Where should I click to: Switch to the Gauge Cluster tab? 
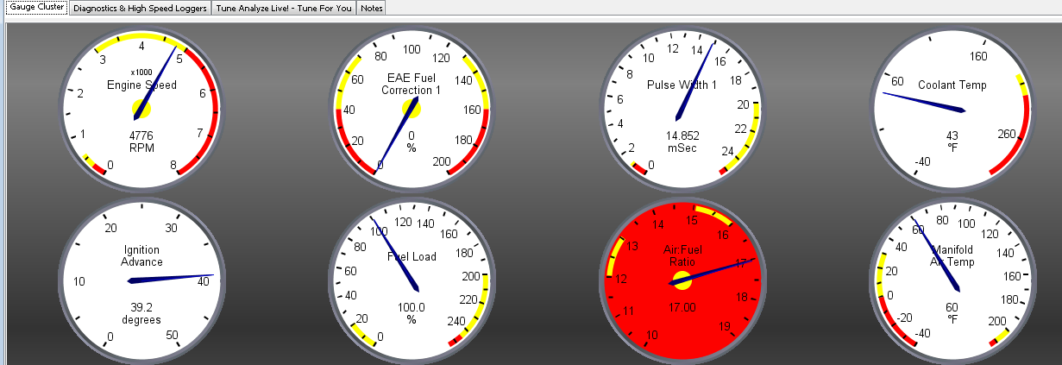click(34, 8)
